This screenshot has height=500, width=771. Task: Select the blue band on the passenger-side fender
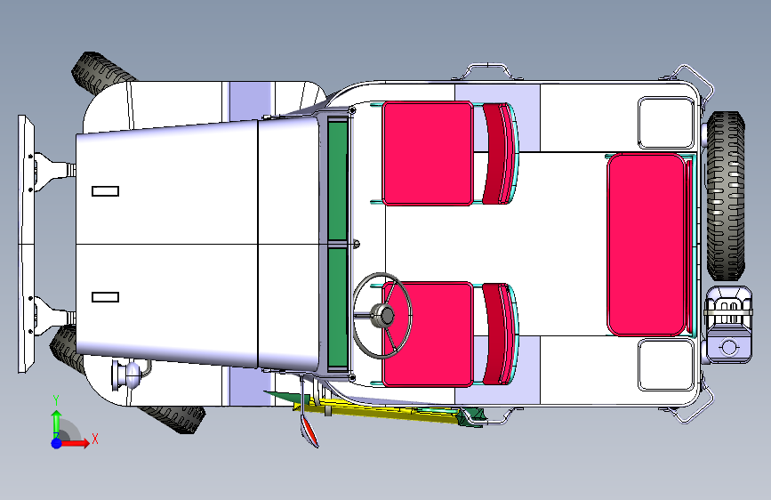[x=251, y=101]
